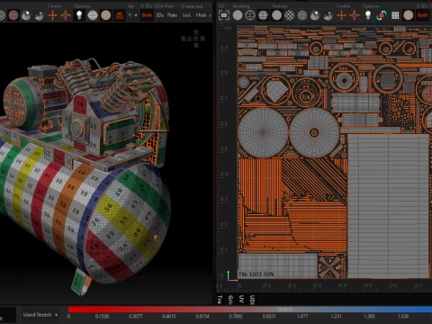Toggle the orange perspective grid icon

click(120, 15)
